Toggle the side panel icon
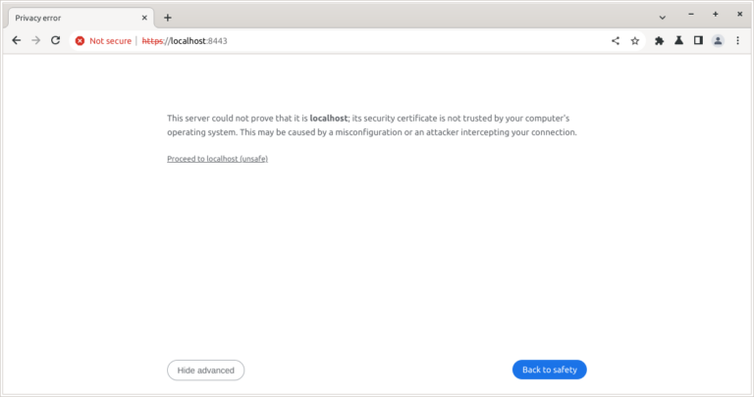Screen dimensions: 754x397 point(698,40)
